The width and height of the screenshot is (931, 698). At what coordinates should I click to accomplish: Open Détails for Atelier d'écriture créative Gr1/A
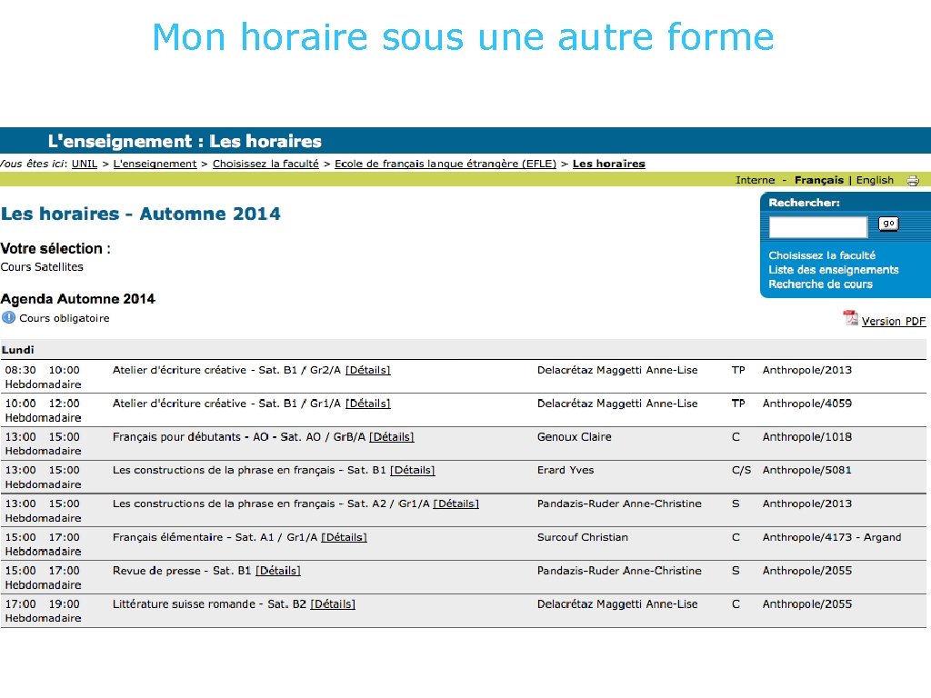367,404
